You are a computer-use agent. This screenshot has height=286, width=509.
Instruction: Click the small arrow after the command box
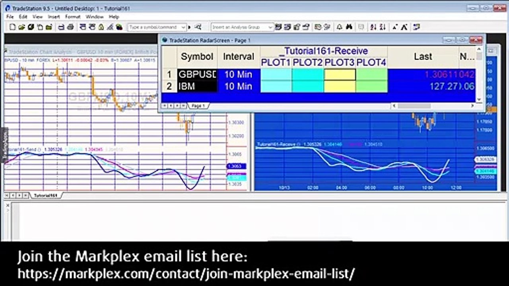[x=190, y=27]
